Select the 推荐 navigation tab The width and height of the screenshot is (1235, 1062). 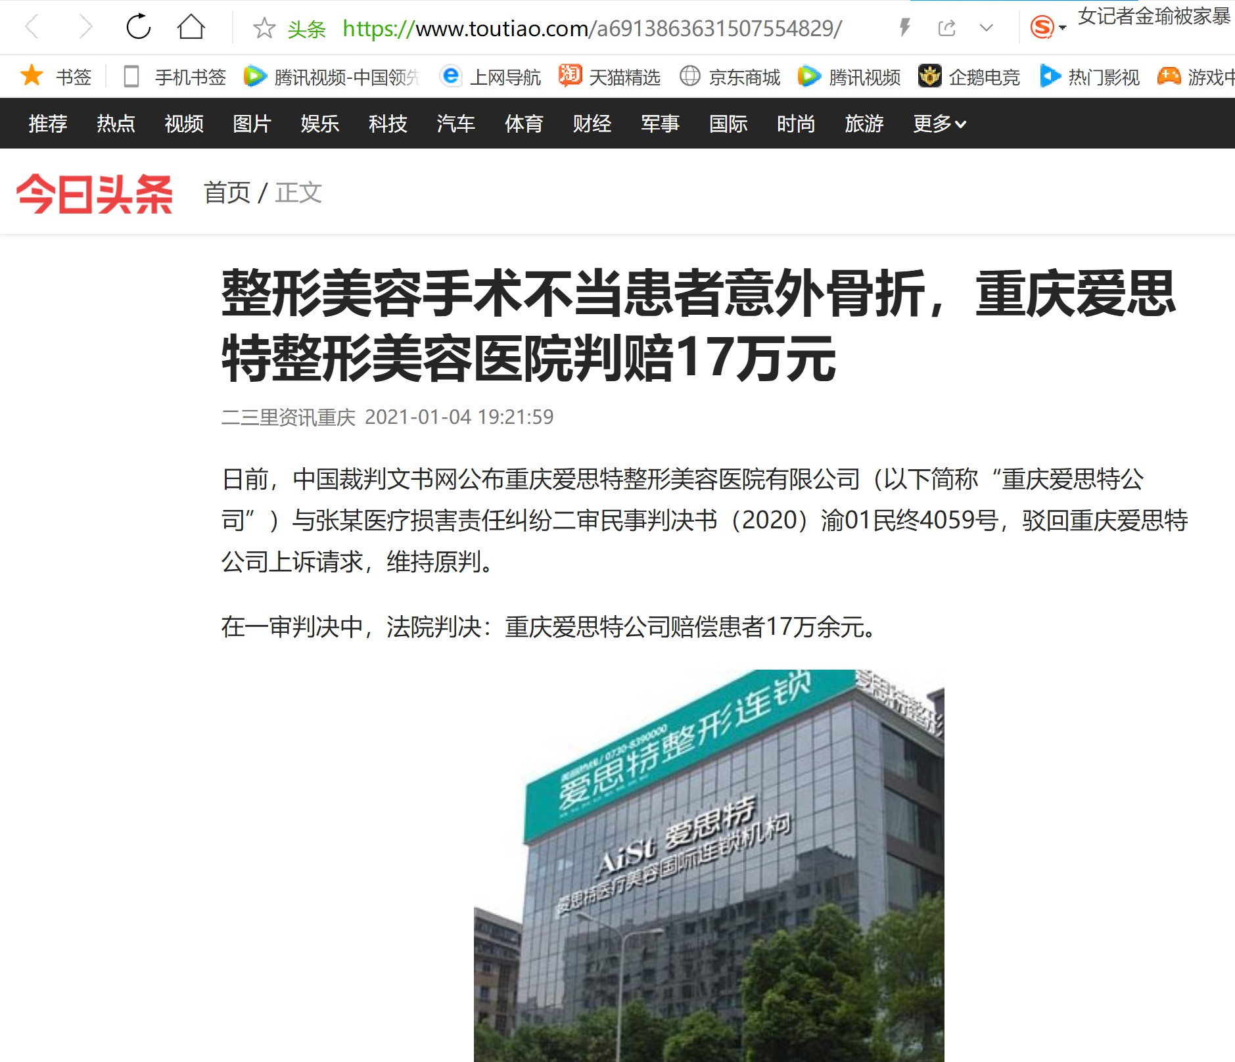[48, 124]
